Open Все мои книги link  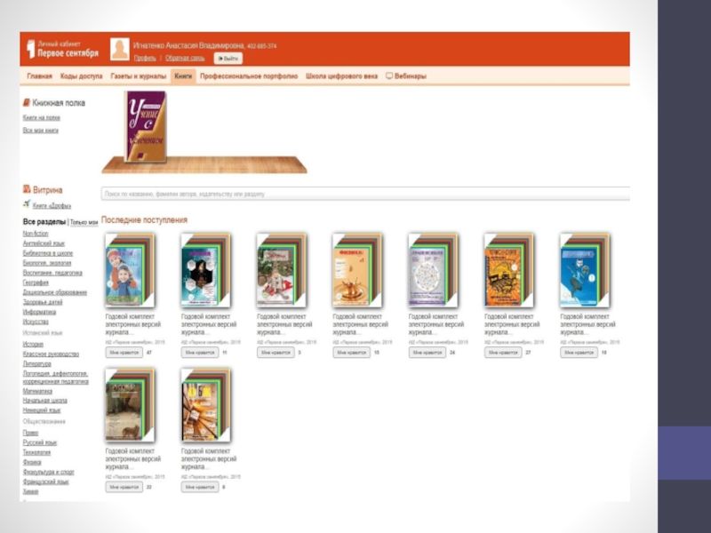coord(41,131)
